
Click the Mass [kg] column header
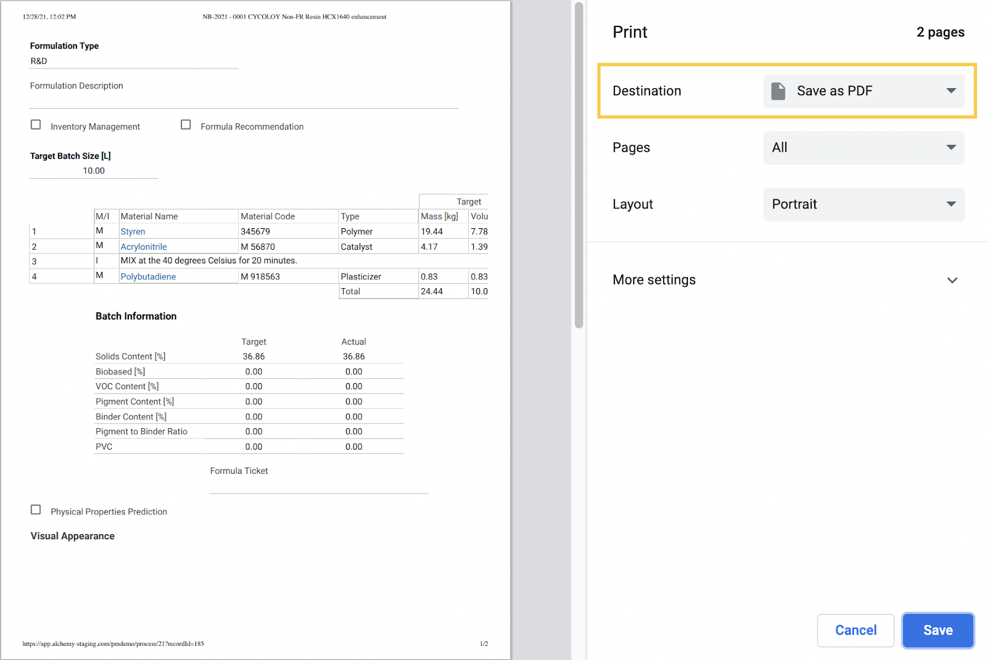coord(439,217)
